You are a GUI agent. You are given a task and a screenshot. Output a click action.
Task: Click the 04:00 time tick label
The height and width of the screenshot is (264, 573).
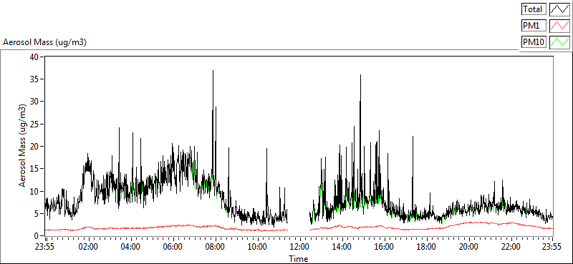130,246
